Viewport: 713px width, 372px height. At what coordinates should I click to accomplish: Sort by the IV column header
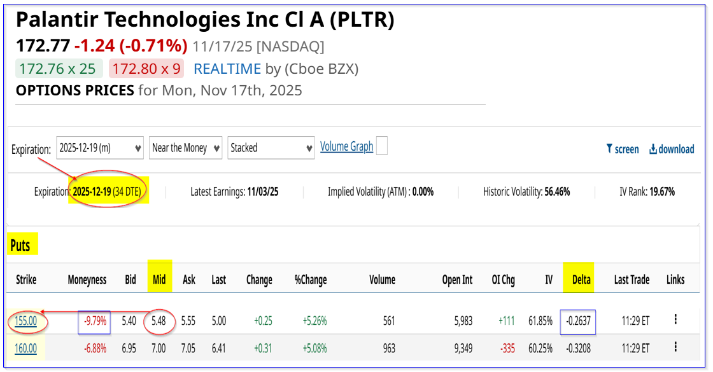pyautogui.click(x=548, y=280)
